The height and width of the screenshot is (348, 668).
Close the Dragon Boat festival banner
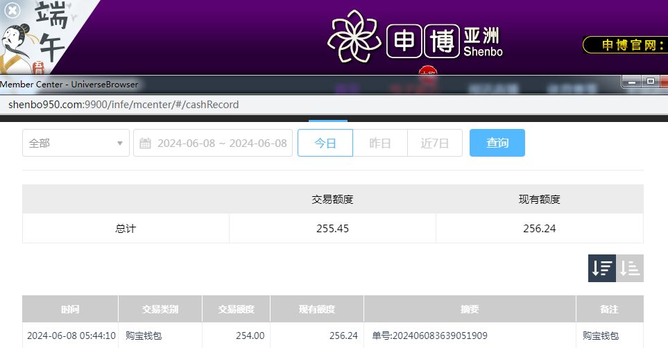click(x=12, y=10)
